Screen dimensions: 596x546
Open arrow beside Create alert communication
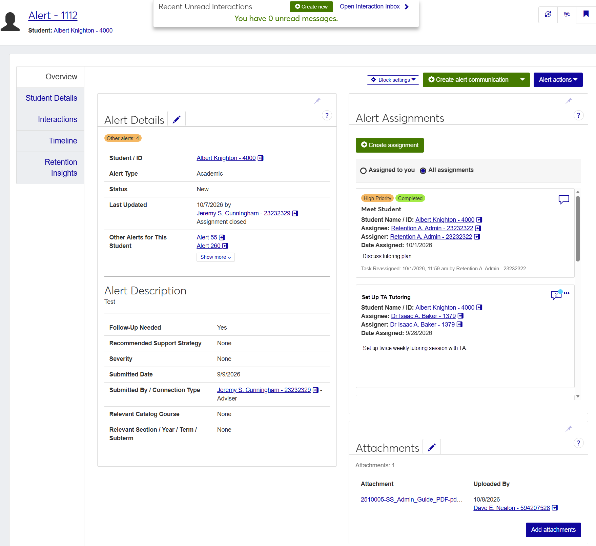coord(522,80)
